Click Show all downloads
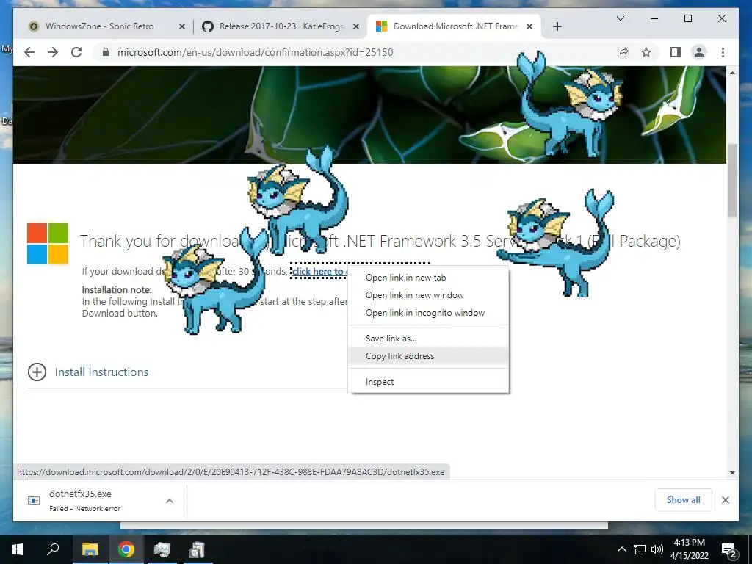 click(x=683, y=500)
